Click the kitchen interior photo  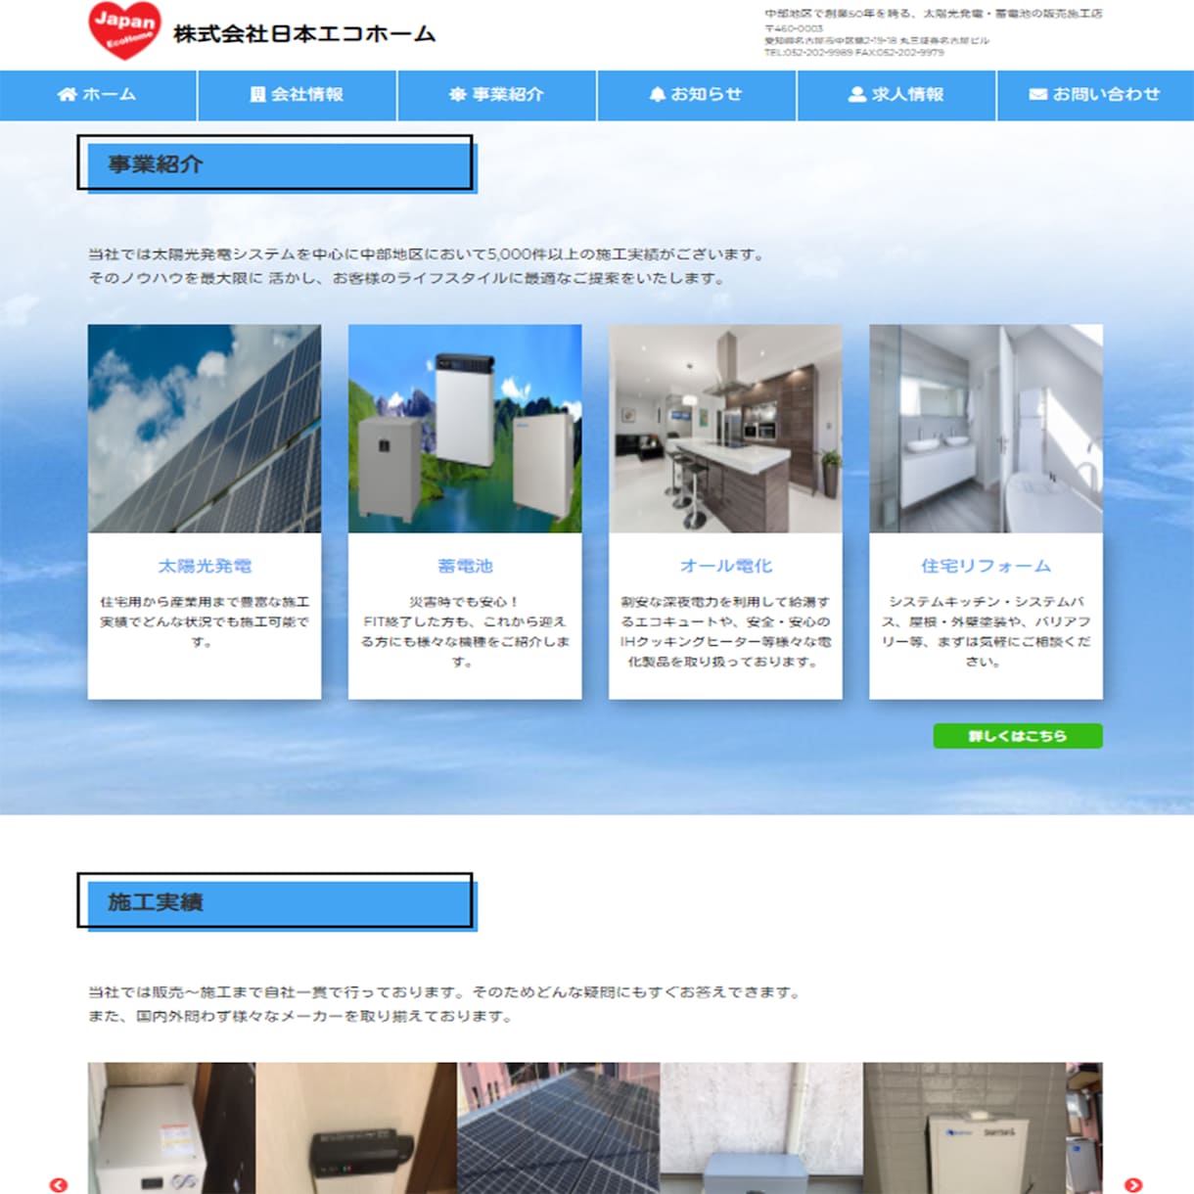725,429
